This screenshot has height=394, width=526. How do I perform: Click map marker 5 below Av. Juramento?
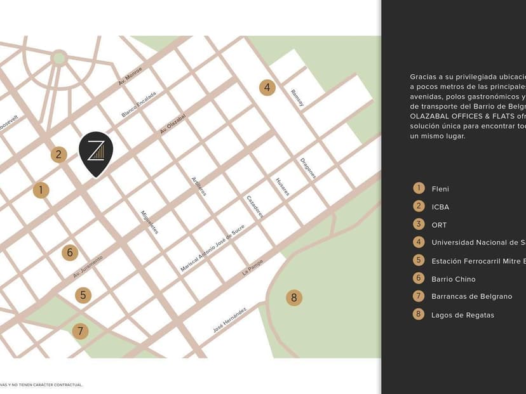82,295
